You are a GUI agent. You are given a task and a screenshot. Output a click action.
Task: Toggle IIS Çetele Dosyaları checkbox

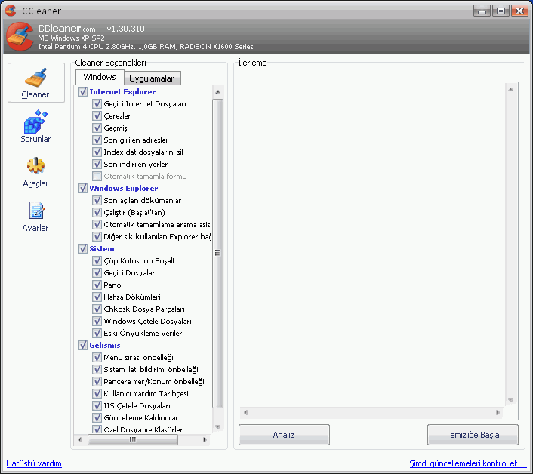coord(97,405)
